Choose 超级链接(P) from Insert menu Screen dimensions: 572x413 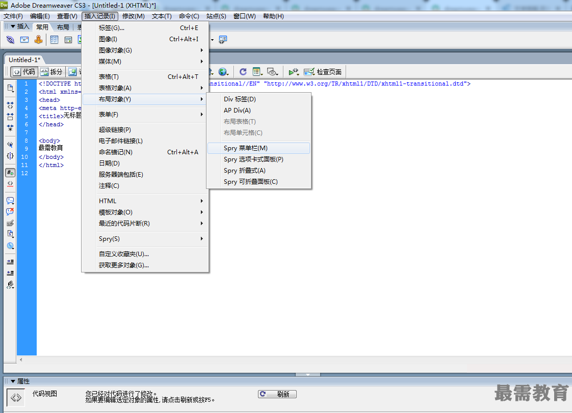point(146,130)
